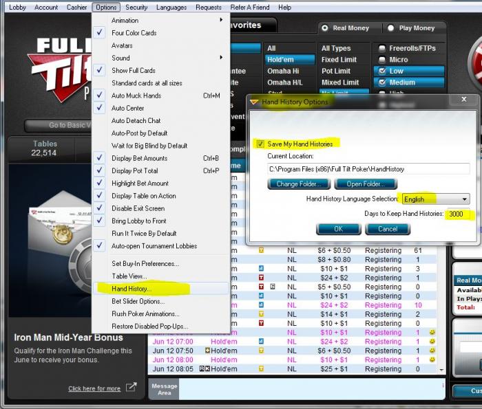
Task: Toggle Freerolls/FTPs filter checkbox
Action: [381, 48]
